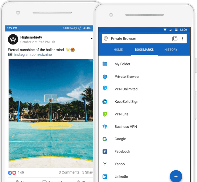Tap the green VPN Lite shield icon

pos(105,114)
